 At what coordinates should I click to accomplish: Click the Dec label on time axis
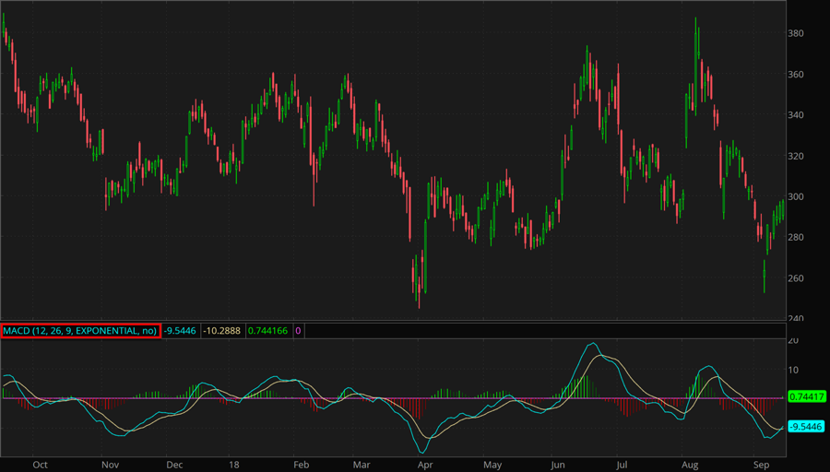tap(174, 466)
